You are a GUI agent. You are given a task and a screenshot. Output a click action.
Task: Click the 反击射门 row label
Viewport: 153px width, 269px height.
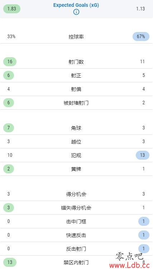[x=76, y=249]
